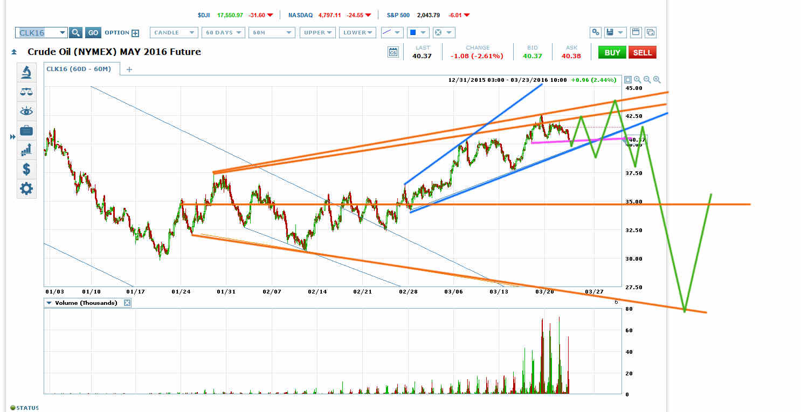Click the 03/20 date axis label
801x412 pixels.
[544, 291]
